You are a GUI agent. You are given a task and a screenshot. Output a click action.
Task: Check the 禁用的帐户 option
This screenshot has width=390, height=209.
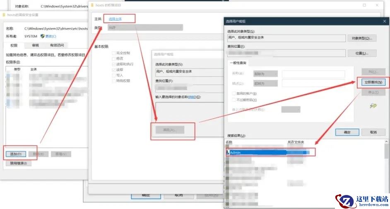234,94
